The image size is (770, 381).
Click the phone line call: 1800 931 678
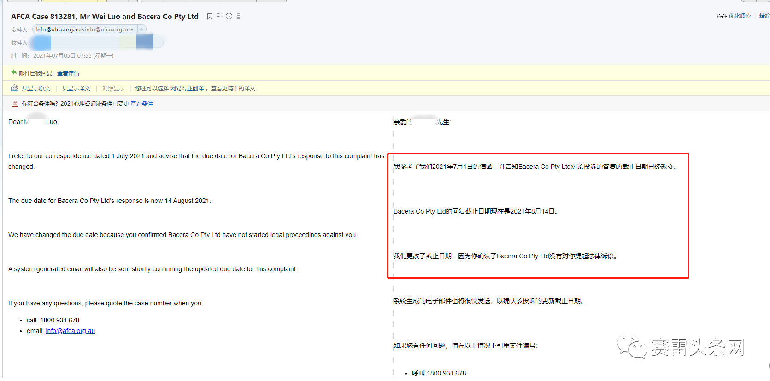[53, 320]
